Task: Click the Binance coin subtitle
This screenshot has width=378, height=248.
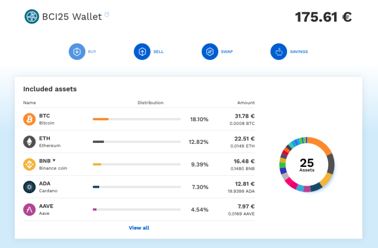Action: (53, 168)
